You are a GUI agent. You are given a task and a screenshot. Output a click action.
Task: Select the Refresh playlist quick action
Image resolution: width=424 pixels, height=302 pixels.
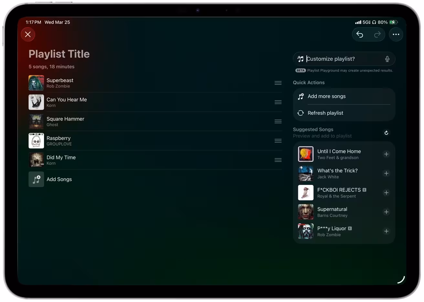pyautogui.click(x=325, y=113)
